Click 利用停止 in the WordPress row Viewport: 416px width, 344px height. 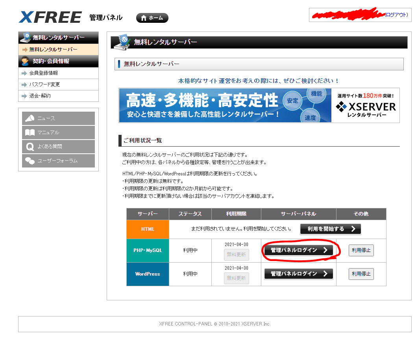(x=361, y=274)
